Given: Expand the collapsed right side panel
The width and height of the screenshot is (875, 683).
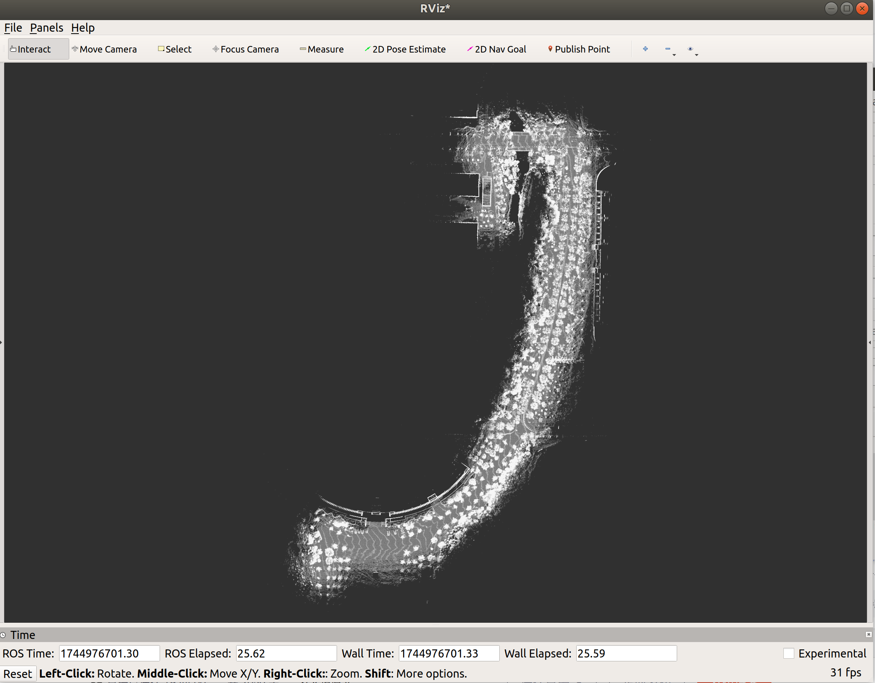Looking at the screenshot, I should 870,342.
